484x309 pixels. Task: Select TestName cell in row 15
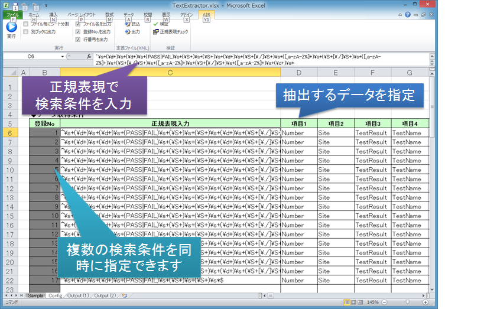coord(410,216)
